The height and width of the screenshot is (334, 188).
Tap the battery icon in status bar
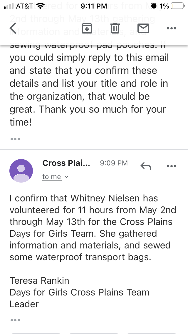(x=177, y=6)
